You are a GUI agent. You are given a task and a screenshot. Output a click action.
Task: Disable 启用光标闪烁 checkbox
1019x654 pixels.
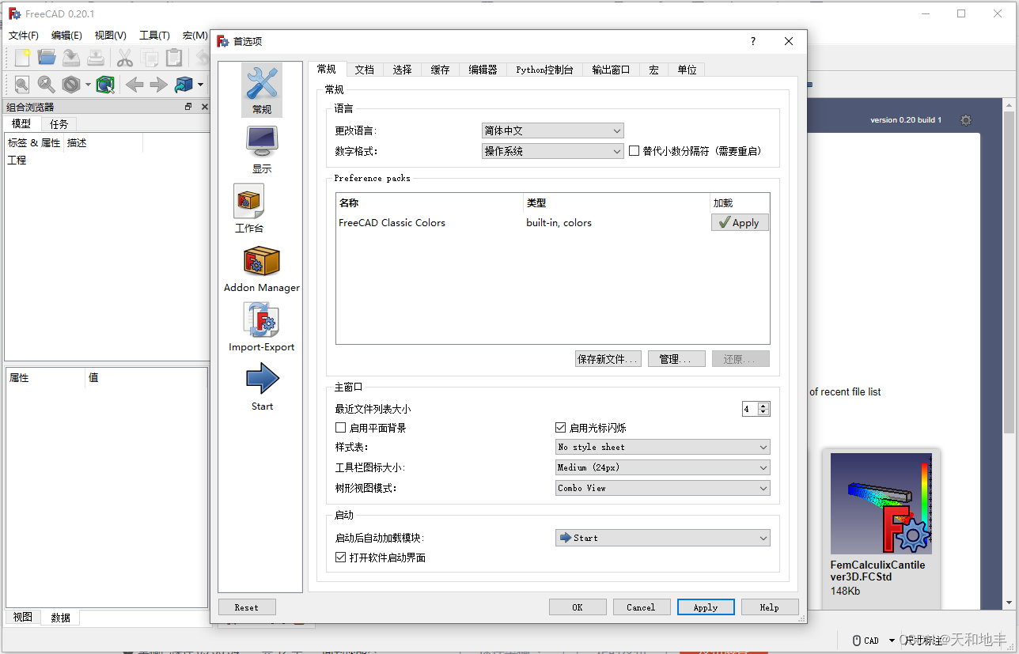[561, 428]
